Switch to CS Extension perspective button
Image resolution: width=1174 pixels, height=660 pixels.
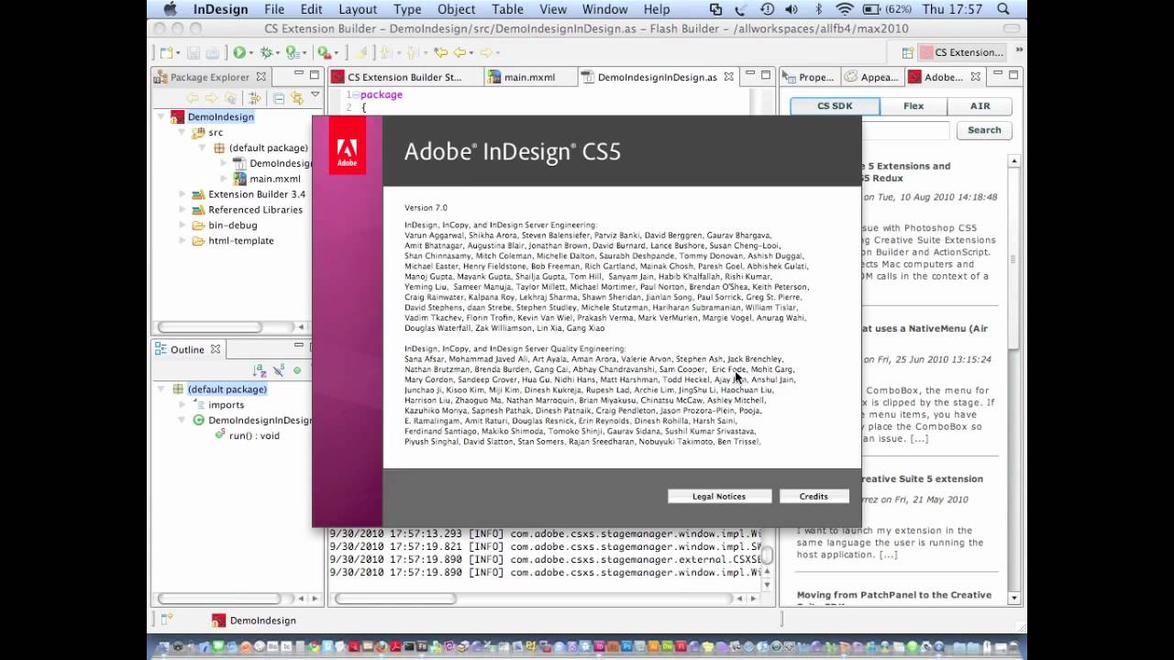coord(963,52)
